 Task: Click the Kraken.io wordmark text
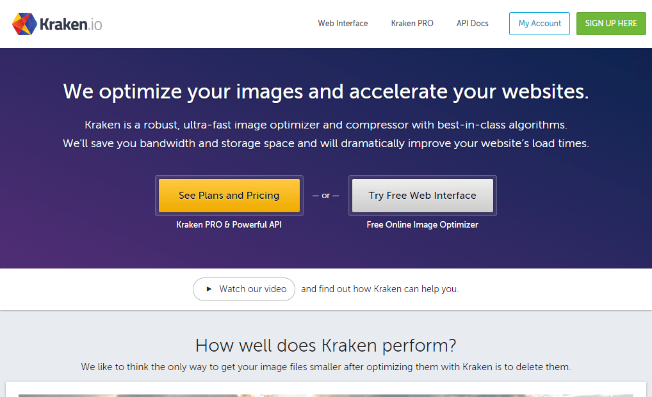pyautogui.click(x=70, y=24)
